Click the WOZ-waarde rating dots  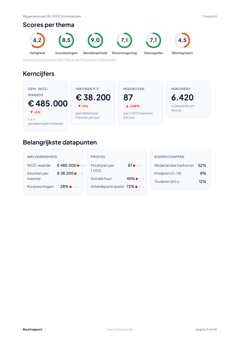81,166
